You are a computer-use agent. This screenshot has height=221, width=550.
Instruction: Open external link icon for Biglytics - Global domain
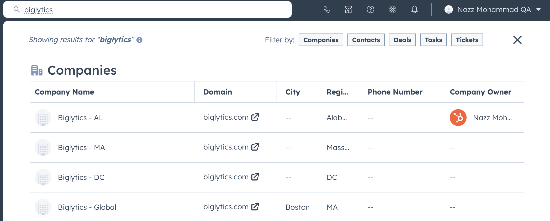coord(255,207)
